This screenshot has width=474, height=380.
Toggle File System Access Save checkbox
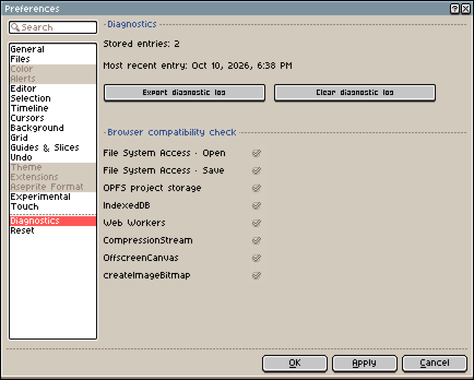point(256,171)
